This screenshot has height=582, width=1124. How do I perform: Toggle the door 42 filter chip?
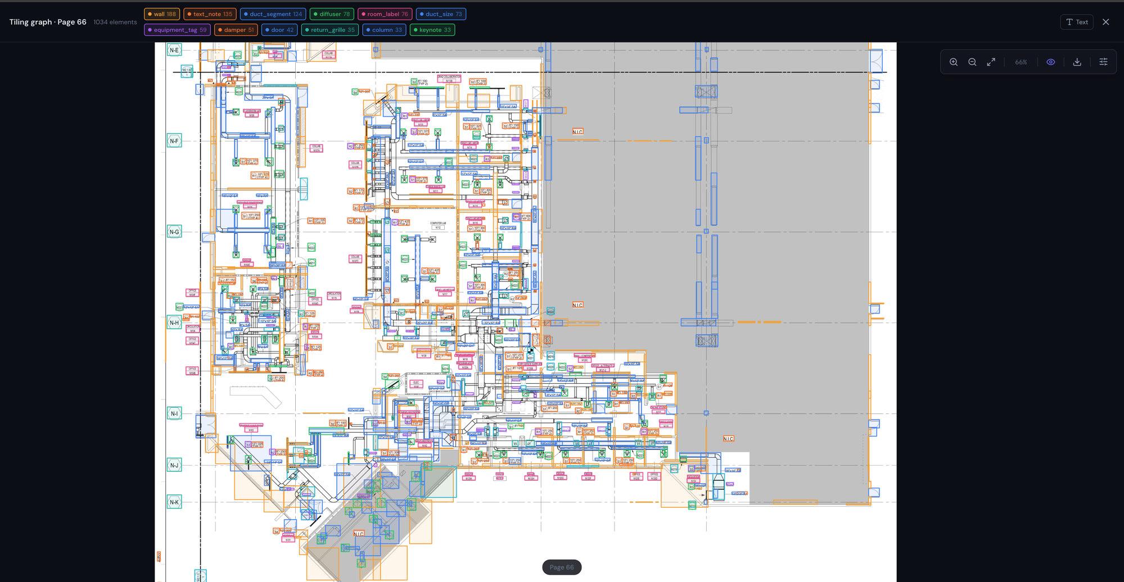point(279,30)
